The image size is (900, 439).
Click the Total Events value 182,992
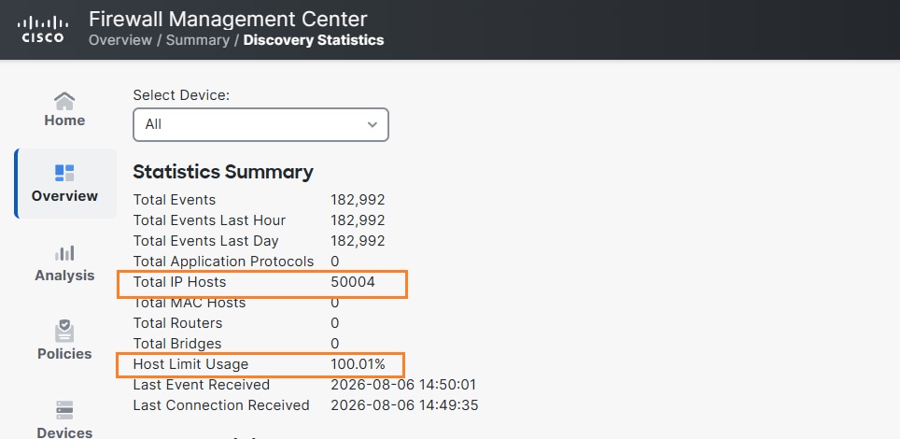[x=359, y=200]
